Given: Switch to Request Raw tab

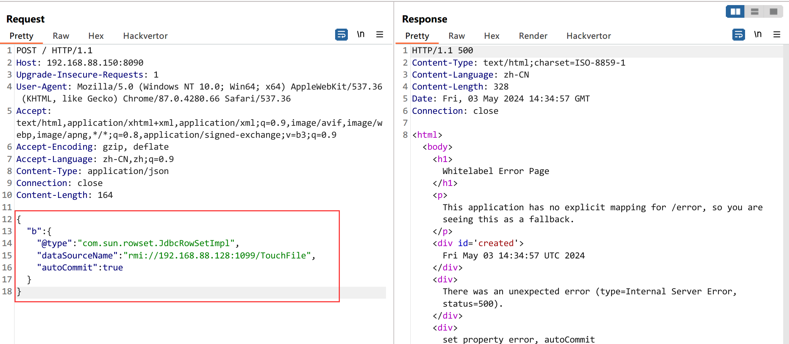Looking at the screenshot, I should pos(61,36).
